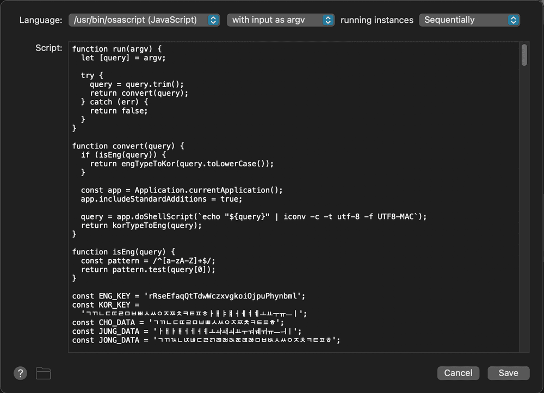The image size is (544, 393).
Task: Click the 'const JUNG_DATA' definition line
Action: (184, 331)
